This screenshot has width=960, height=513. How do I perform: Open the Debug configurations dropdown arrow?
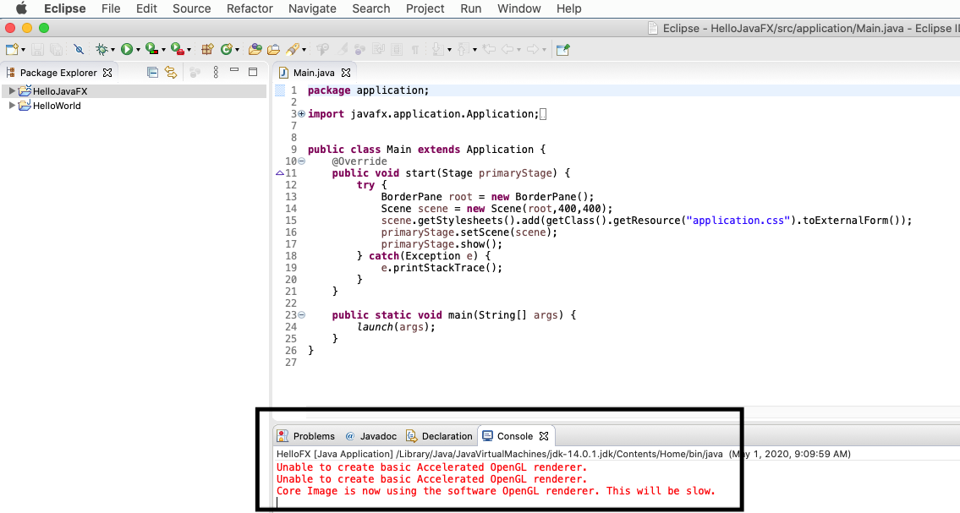coord(112,50)
